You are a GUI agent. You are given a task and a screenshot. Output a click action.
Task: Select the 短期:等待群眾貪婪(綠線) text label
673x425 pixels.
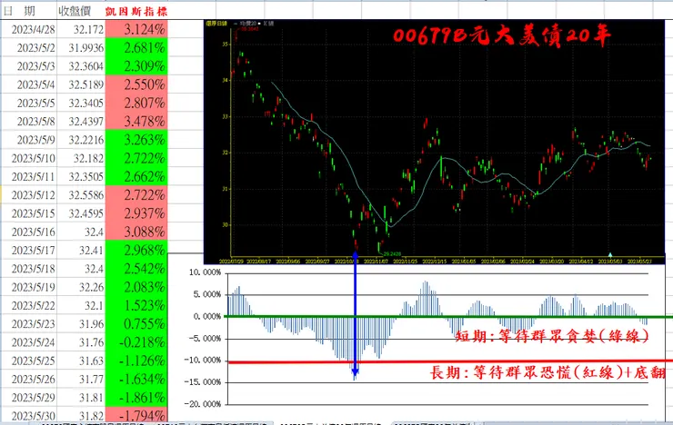tap(551, 336)
